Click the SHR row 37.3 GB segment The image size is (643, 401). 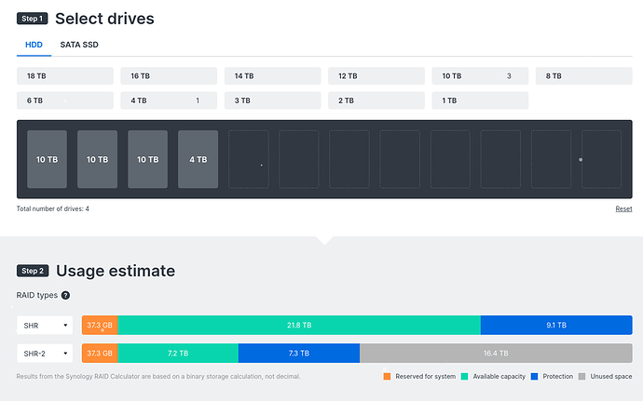coord(100,326)
